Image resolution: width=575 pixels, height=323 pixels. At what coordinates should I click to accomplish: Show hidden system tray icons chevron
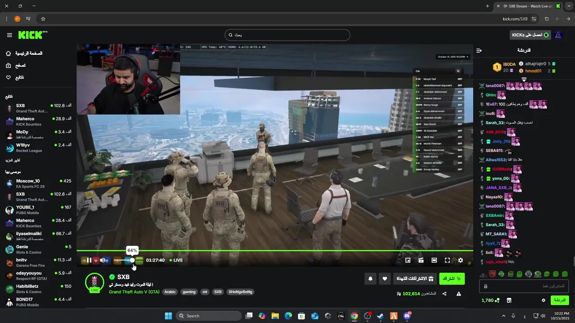503,316
